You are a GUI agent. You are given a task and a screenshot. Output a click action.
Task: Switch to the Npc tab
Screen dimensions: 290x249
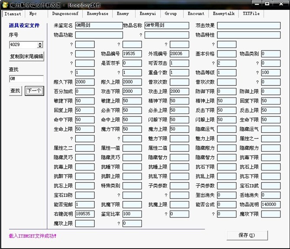pyautogui.click(x=33, y=14)
